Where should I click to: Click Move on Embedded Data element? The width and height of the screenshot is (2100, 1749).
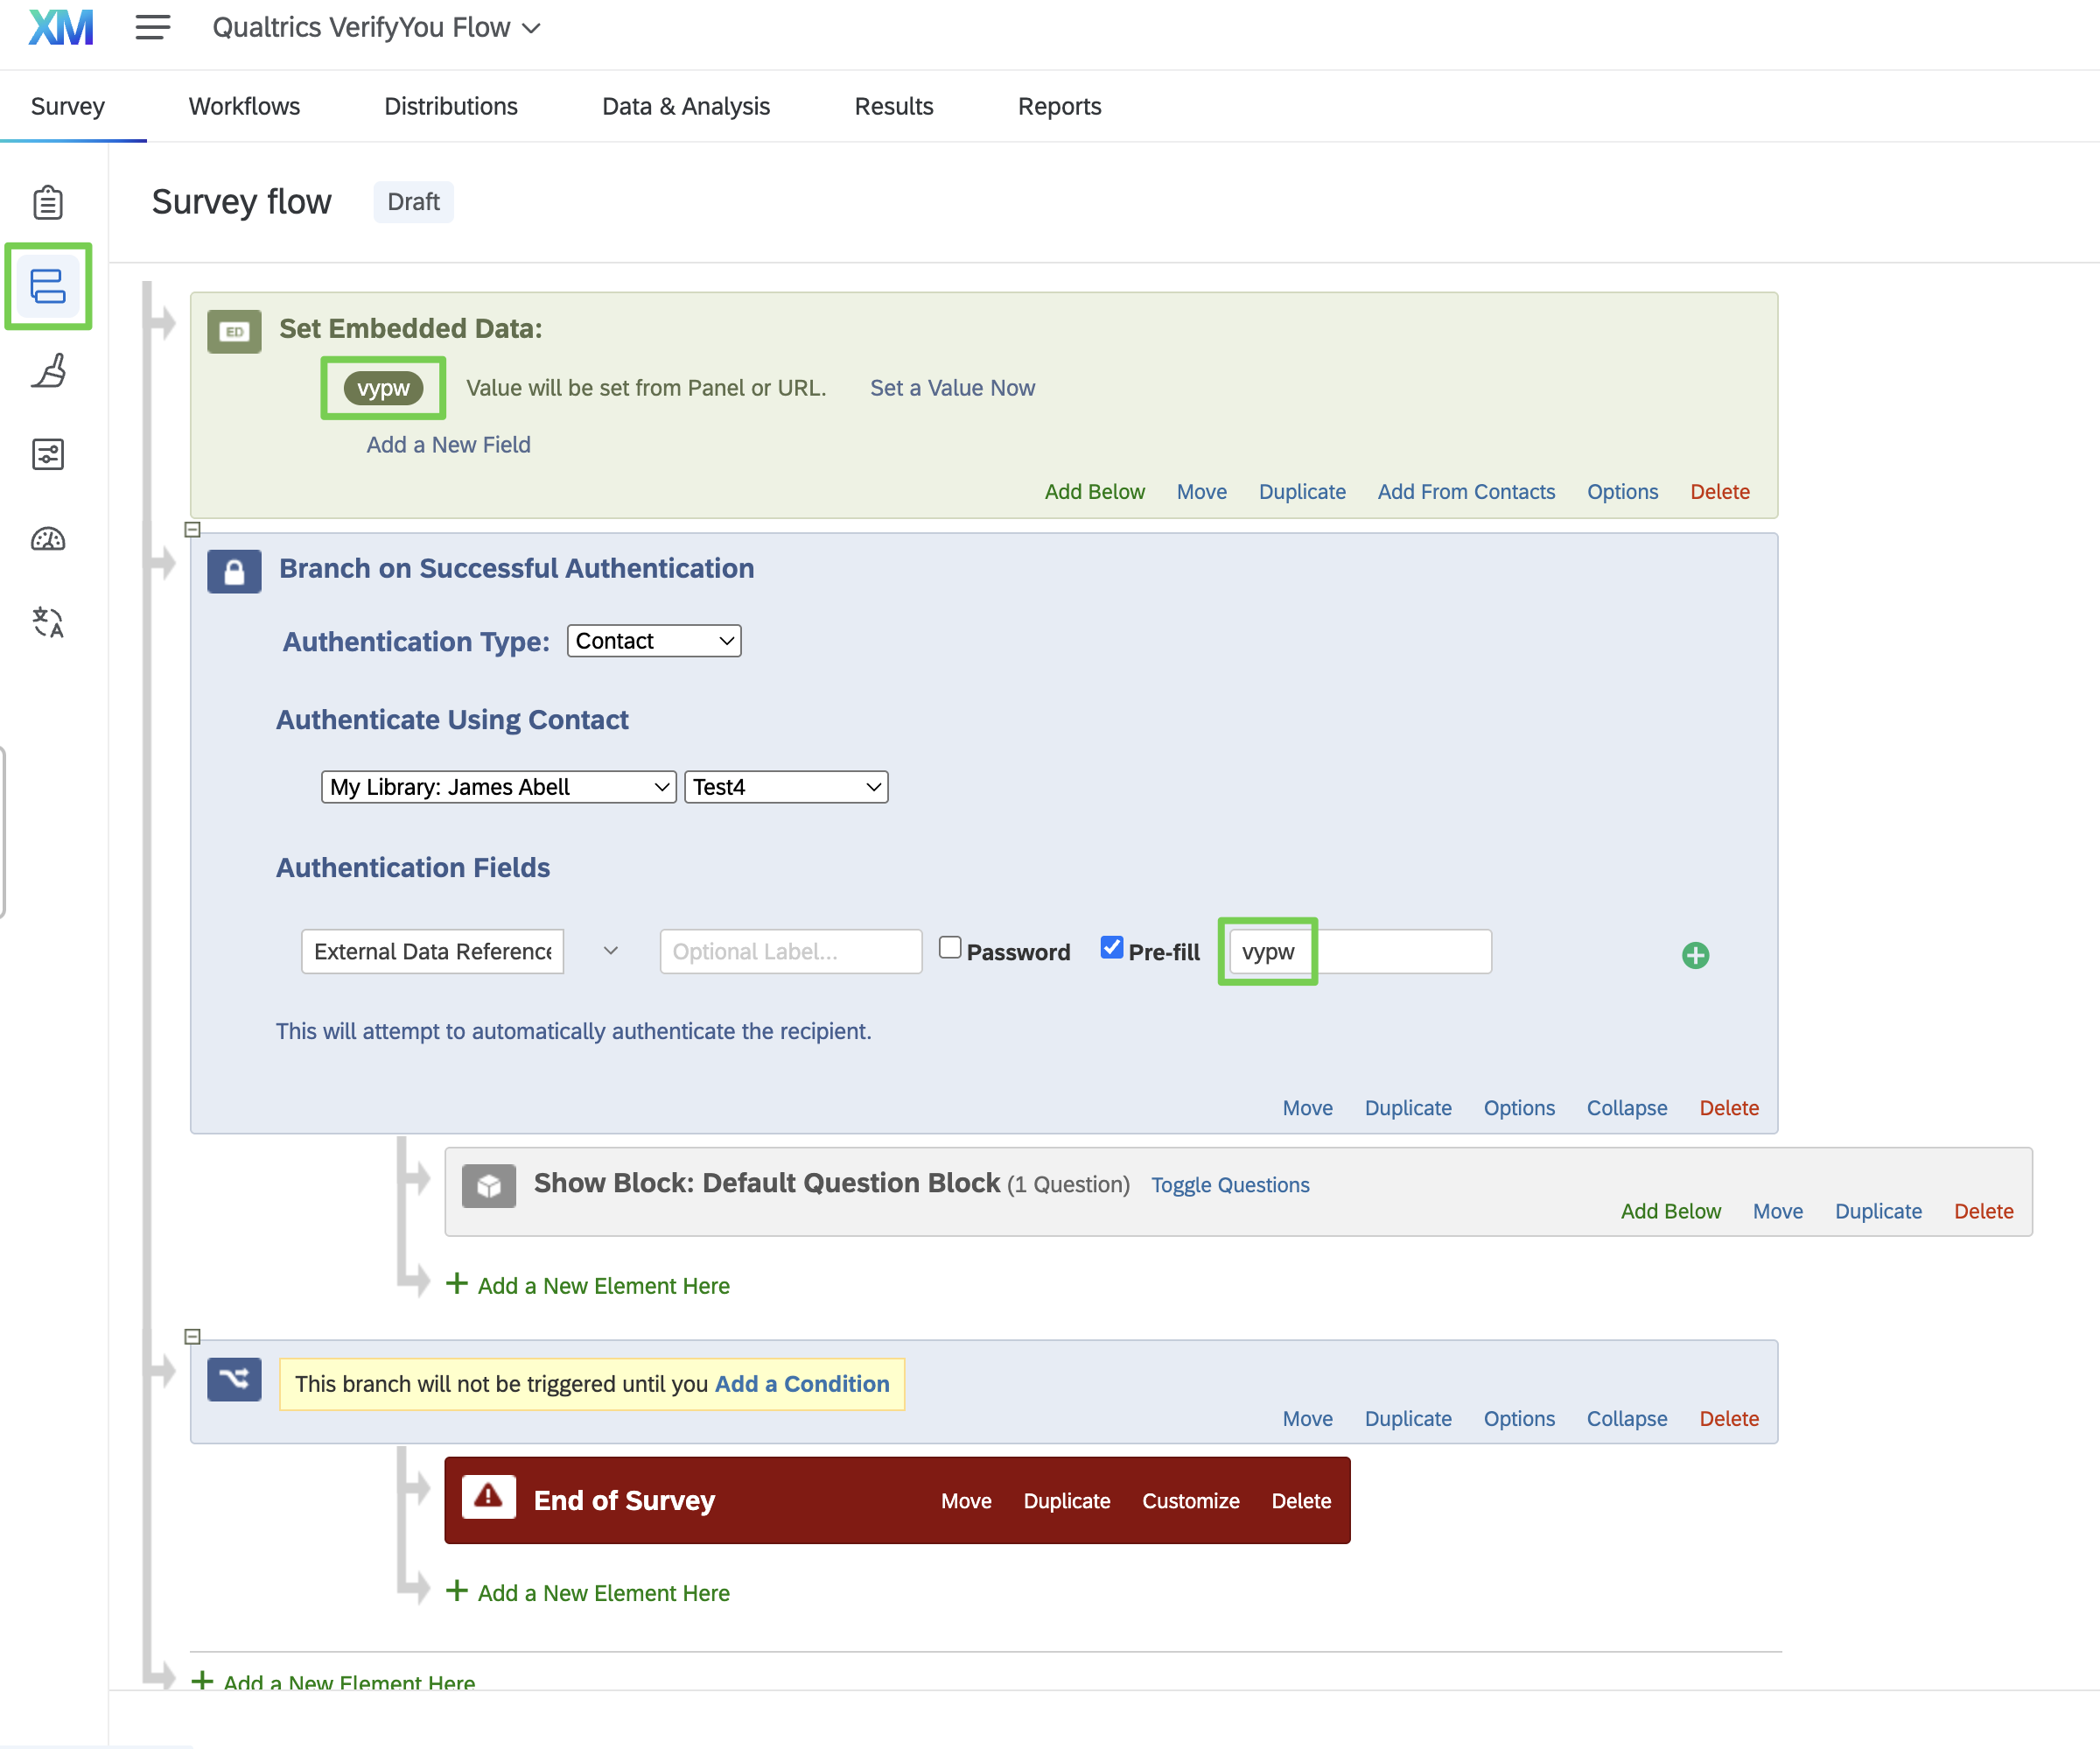coord(1201,491)
